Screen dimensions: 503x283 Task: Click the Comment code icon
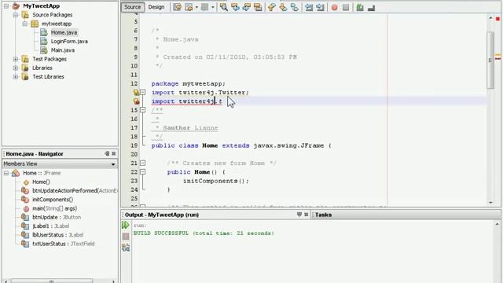coord(360,7)
